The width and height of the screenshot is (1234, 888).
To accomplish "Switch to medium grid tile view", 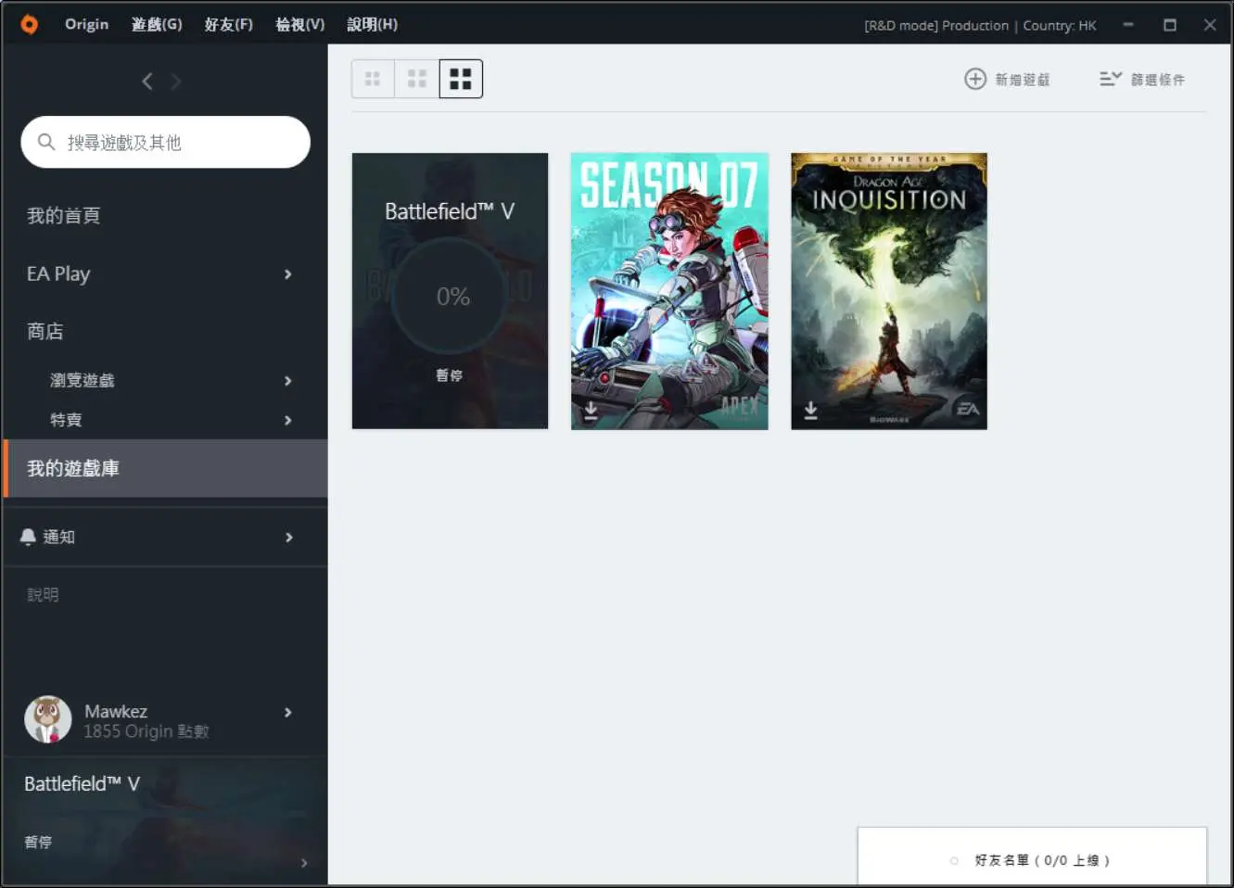I will pyautogui.click(x=417, y=80).
